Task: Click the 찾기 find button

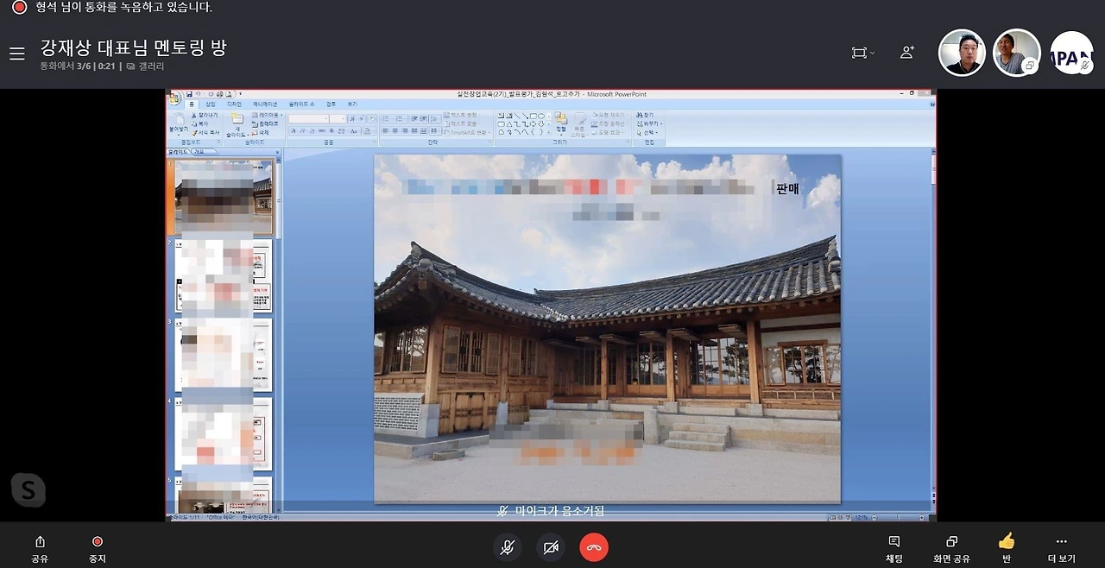Action: pyautogui.click(x=646, y=115)
